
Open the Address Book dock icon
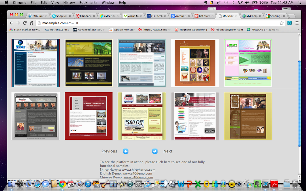54,184
